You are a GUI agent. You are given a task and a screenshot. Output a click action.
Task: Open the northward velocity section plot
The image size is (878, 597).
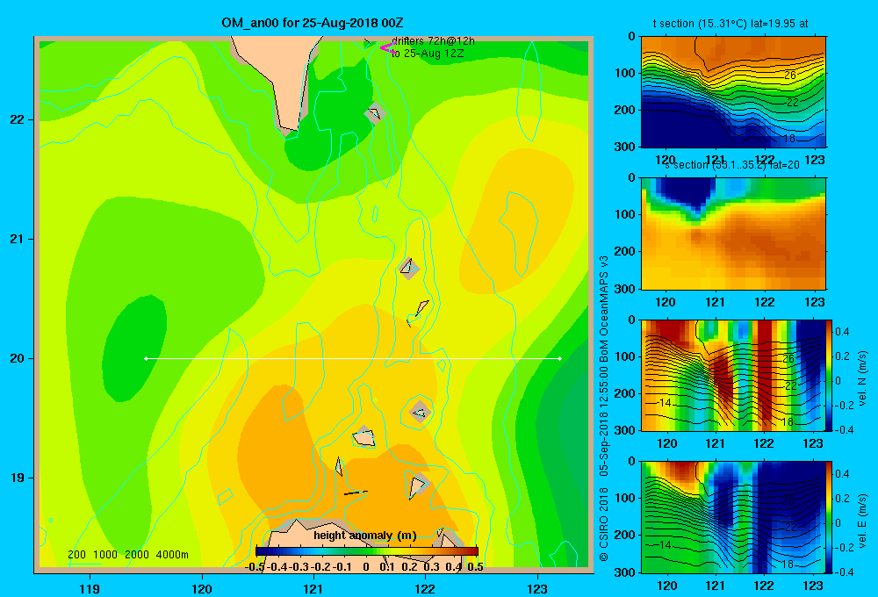click(733, 375)
